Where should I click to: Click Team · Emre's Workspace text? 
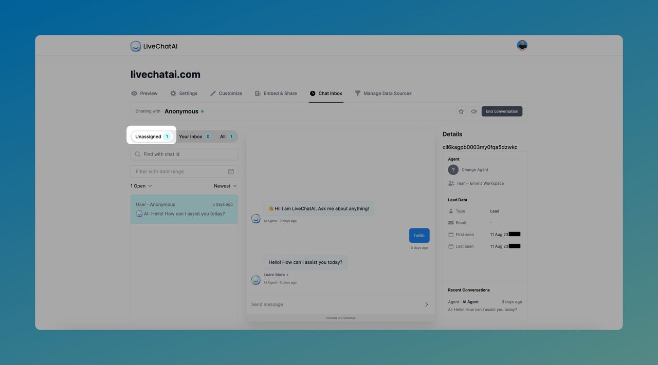480,183
